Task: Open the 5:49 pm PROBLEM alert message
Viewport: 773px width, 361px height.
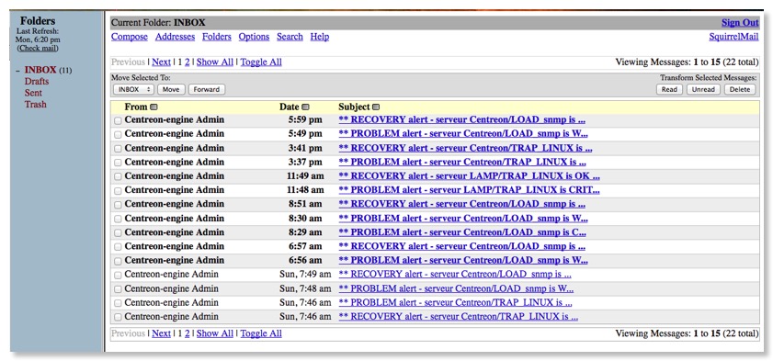Action: tap(463, 134)
